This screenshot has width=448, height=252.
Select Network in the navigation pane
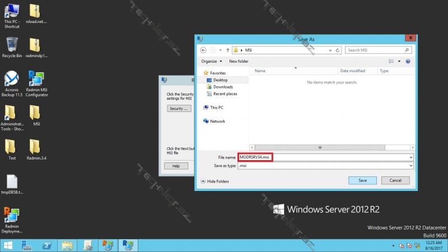tap(217, 121)
